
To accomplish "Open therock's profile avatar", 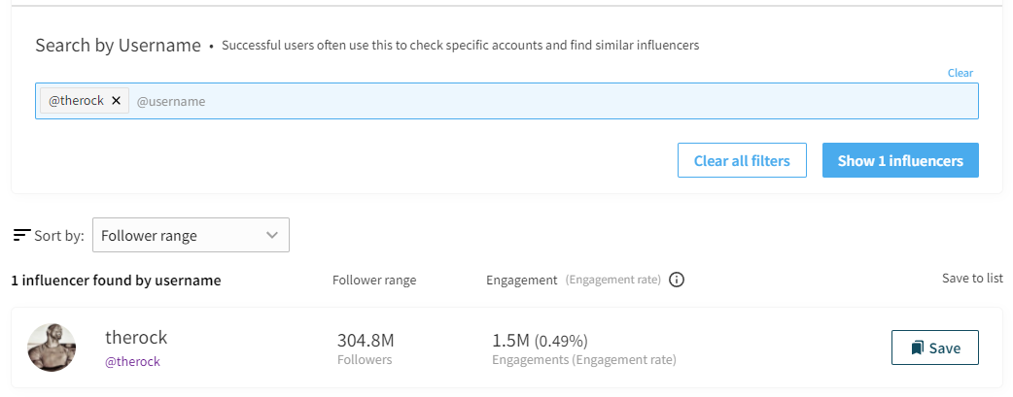I will pos(52,347).
